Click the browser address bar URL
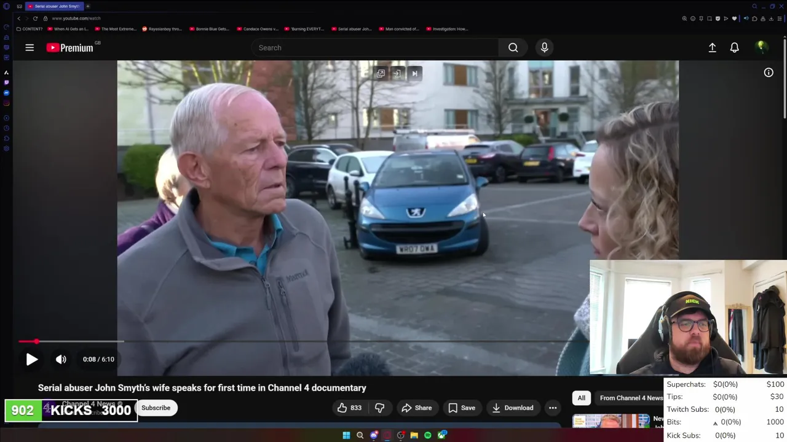787x442 pixels. pyautogui.click(x=76, y=18)
